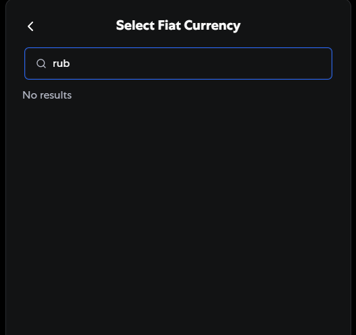
Task: Focus the currency search input field
Action: [178, 63]
